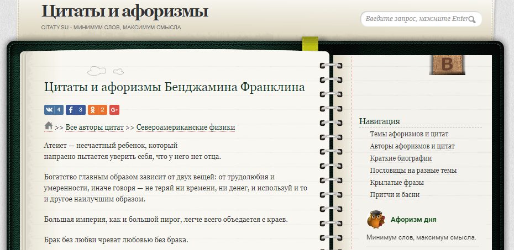This screenshot has width=514, height=250.
Task: Open Пословицы на разные темы
Action: click(413, 171)
